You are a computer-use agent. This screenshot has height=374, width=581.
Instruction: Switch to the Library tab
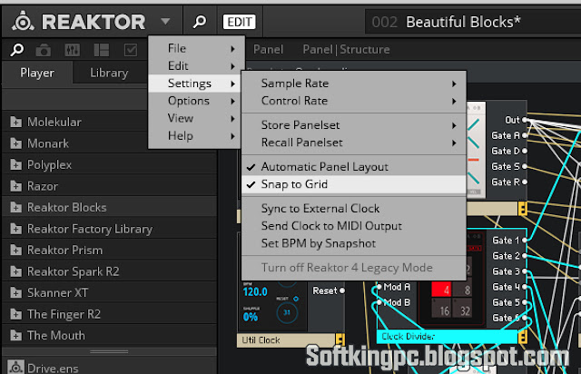click(109, 73)
